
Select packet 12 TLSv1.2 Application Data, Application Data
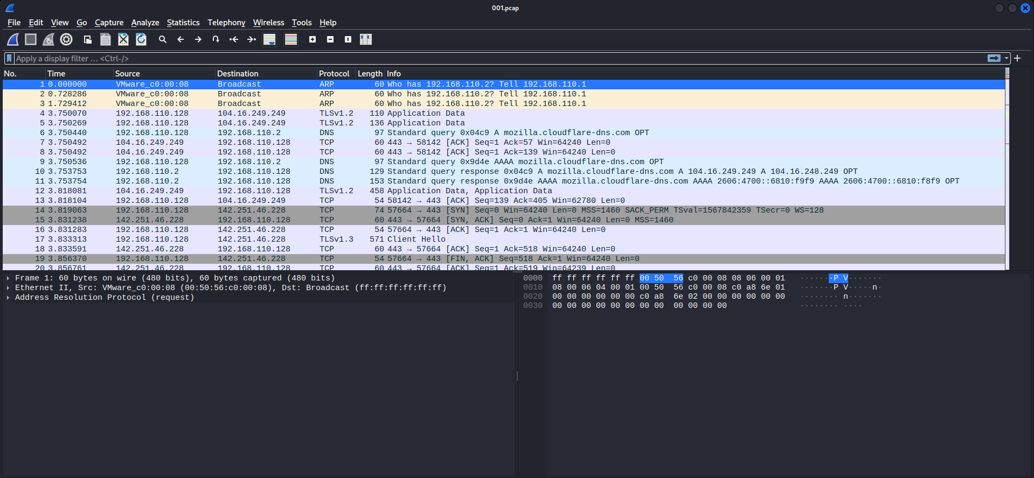504,191
